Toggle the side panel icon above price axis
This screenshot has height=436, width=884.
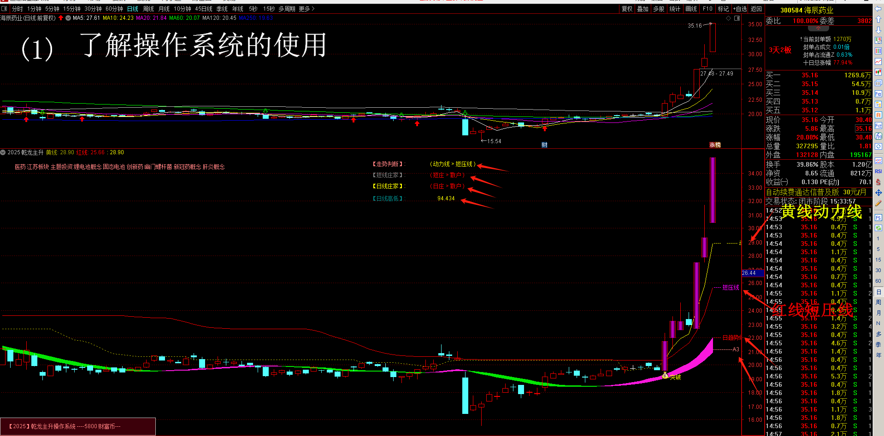737,18
